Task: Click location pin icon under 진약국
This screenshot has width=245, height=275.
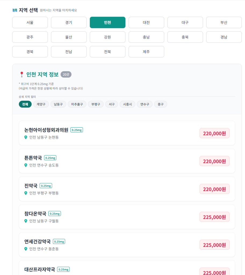Action: (26, 193)
